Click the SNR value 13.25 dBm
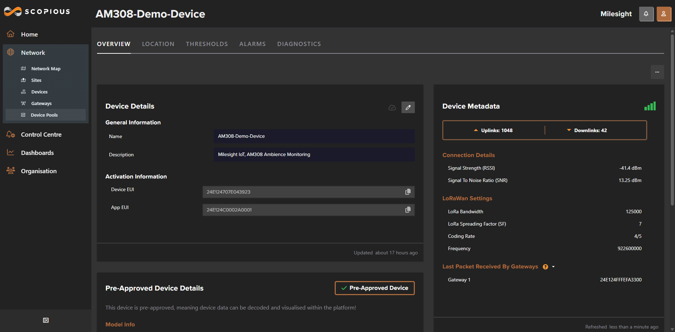This screenshot has height=332, width=675. [630, 180]
